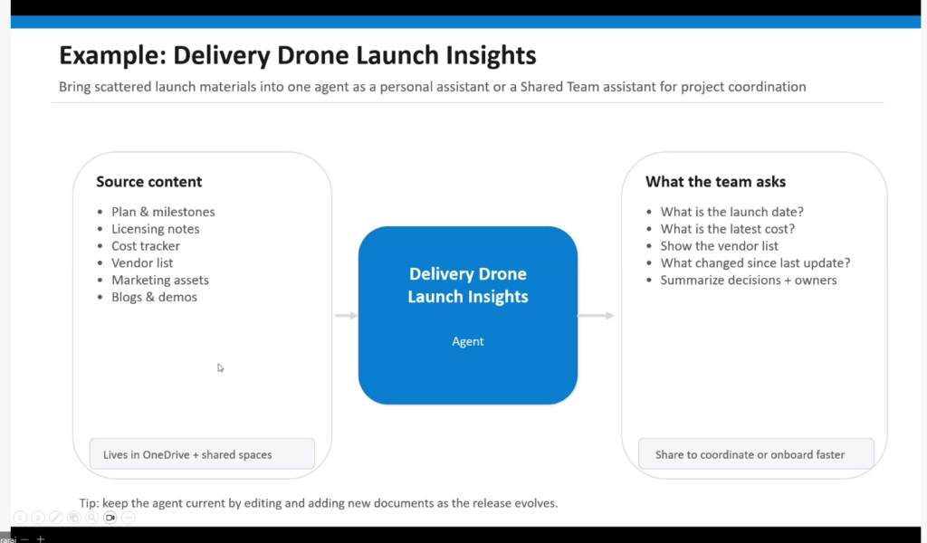
Task: Activate the zoom magnifier tool
Action: tap(92, 518)
